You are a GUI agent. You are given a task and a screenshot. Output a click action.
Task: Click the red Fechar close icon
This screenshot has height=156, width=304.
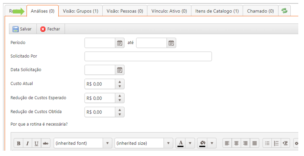43,29
